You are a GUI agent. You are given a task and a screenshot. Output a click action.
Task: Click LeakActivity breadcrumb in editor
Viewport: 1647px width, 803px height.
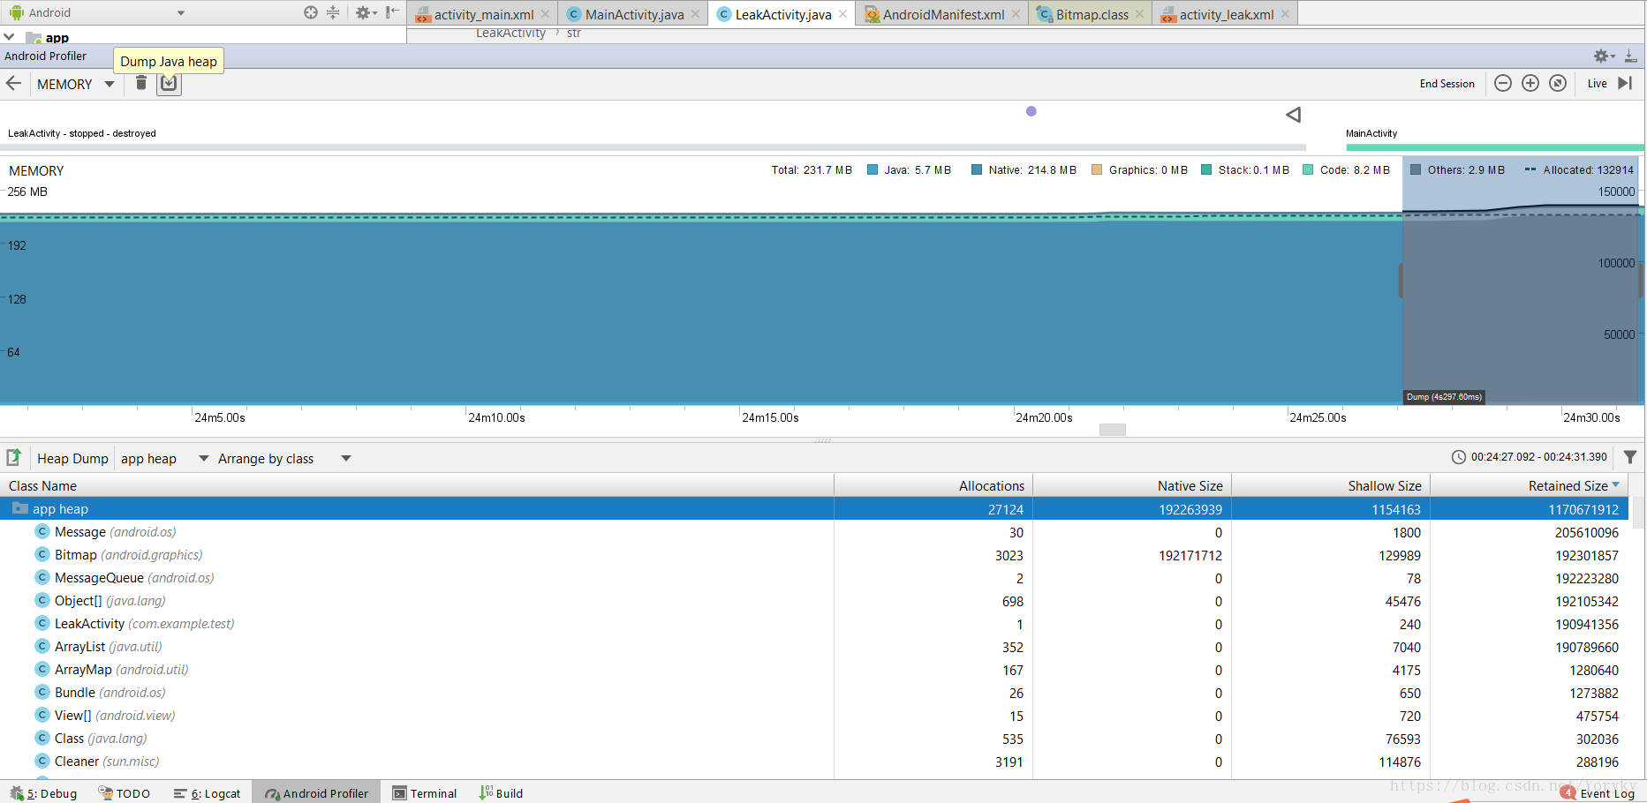[x=510, y=33]
